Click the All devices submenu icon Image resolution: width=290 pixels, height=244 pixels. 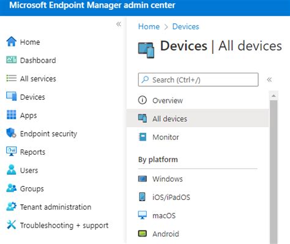tap(143, 118)
